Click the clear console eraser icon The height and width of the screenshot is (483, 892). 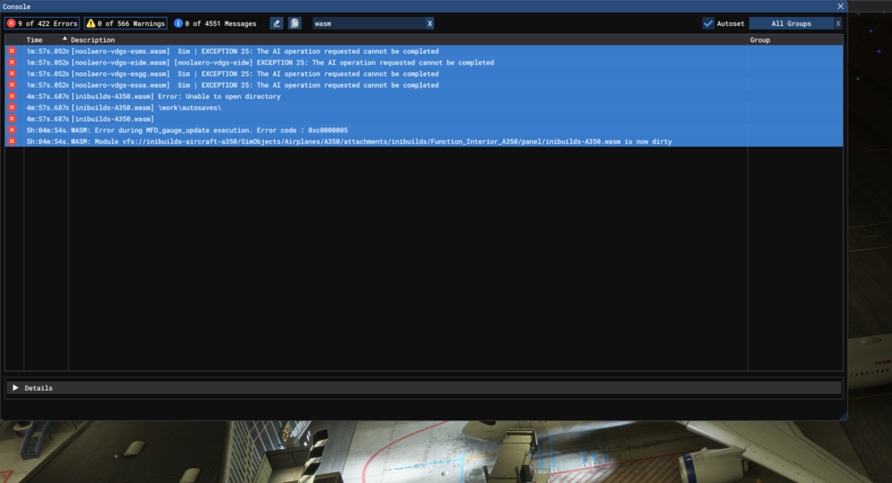coord(277,23)
